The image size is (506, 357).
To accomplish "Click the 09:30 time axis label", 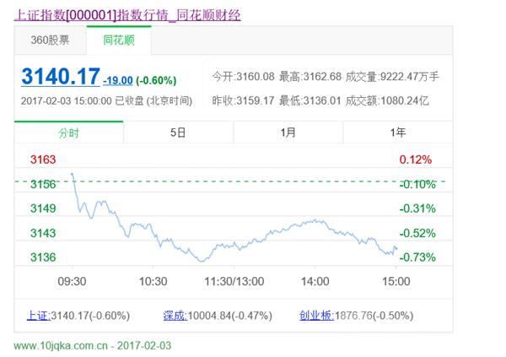I will coord(72,281).
